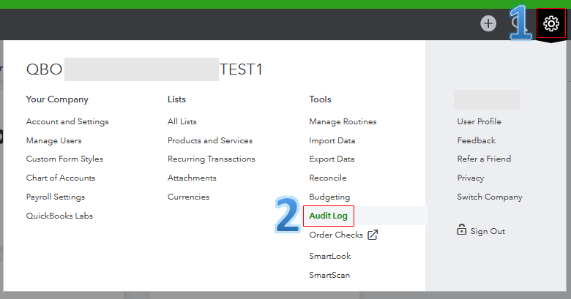Open the Attachments list

[x=192, y=178]
